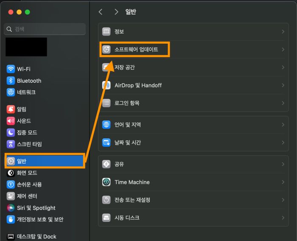
Task: Click the Wi-Fi icon in sidebar
Action: click(x=11, y=69)
